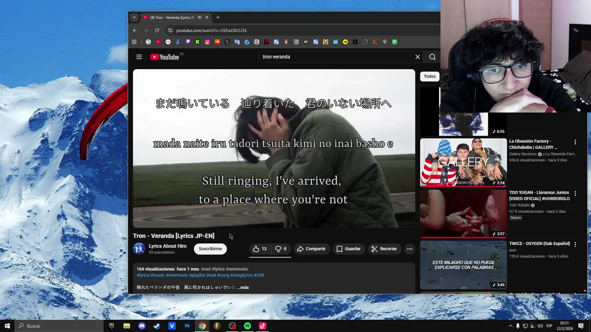Screen dimensions: 591x332
Task: Open the Notion bookmark icon
Action: [x=296, y=42]
